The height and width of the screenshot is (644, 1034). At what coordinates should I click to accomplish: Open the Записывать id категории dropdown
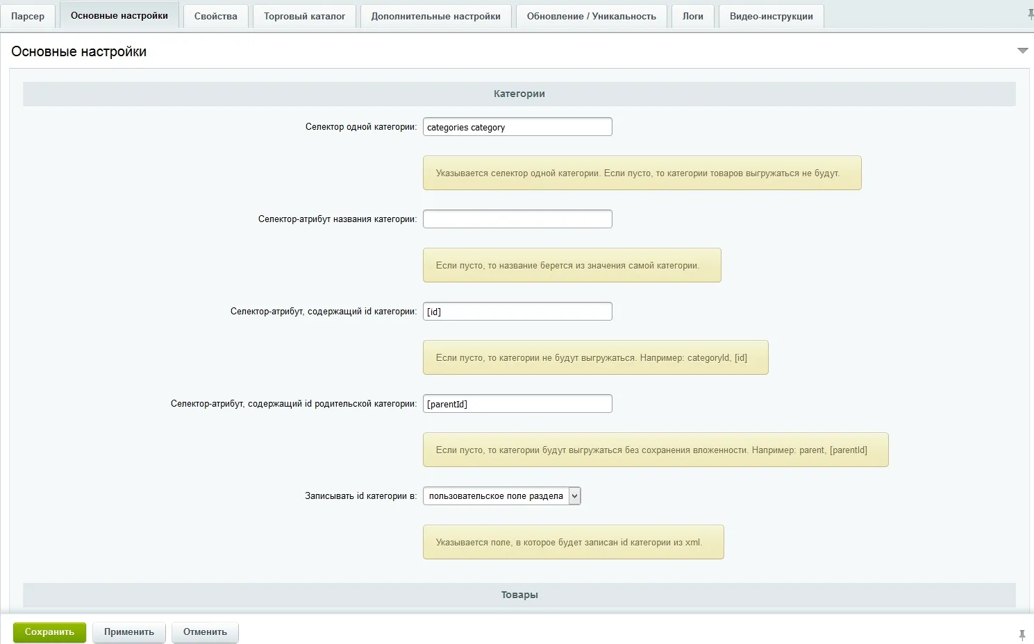[x=501, y=496]
